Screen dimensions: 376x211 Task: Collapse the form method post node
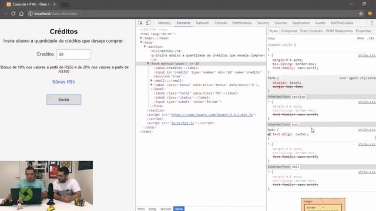pos(148,64)
